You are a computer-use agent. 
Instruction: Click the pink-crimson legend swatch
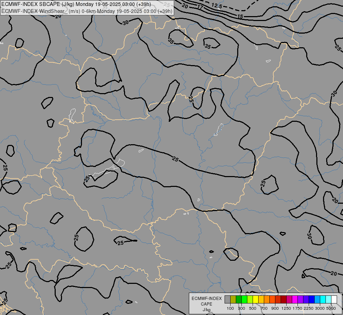coord(289,300)
